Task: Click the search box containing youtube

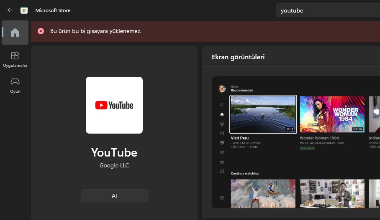Action: [x=328, y=10]
